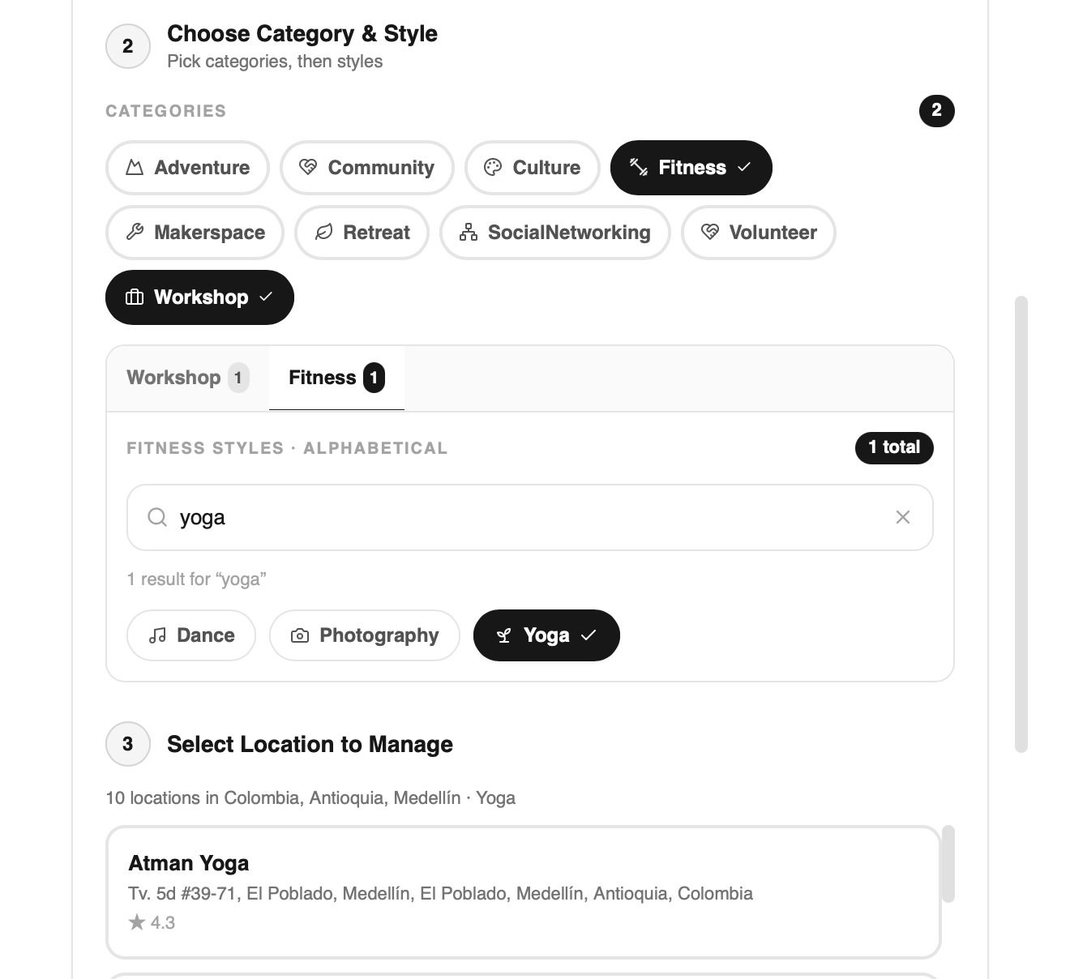Click the wrench icon on Makerspace chip
This screenshot has height=979, width=1070.
[135, 233]
